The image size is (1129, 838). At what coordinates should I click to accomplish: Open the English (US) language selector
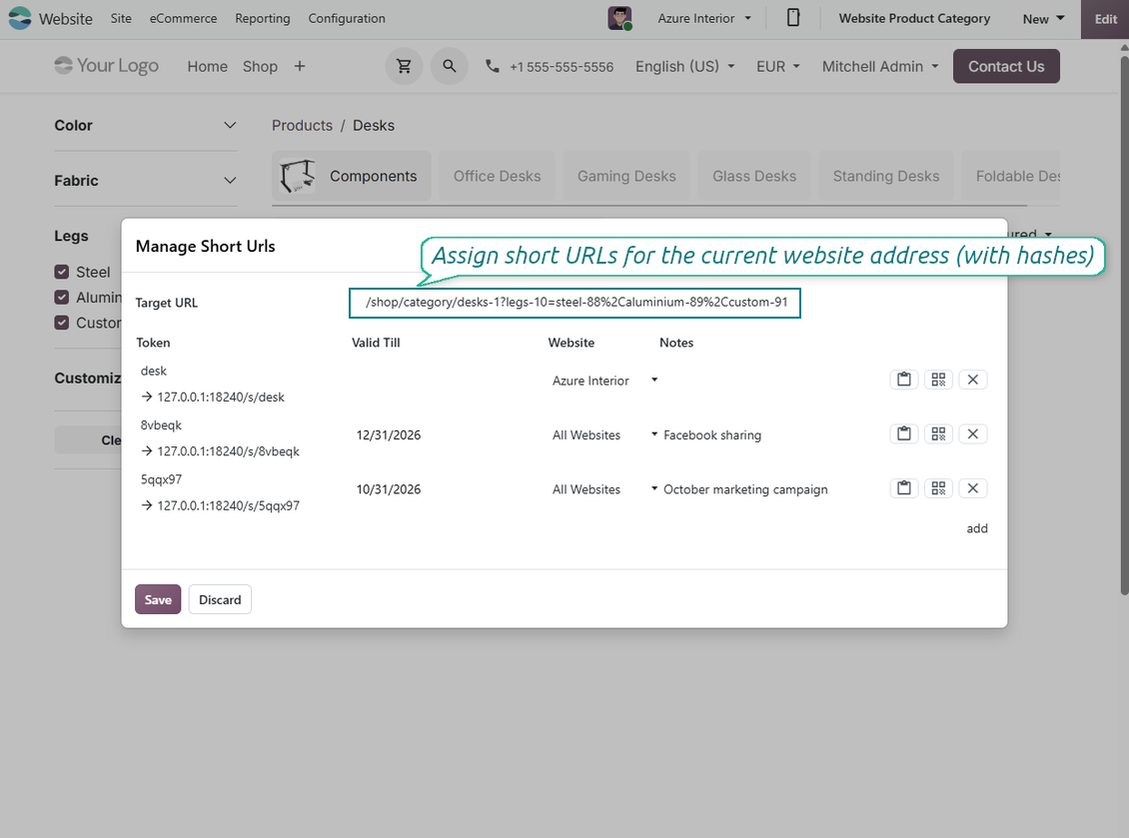pyautogui.click(x=684, y=66)
